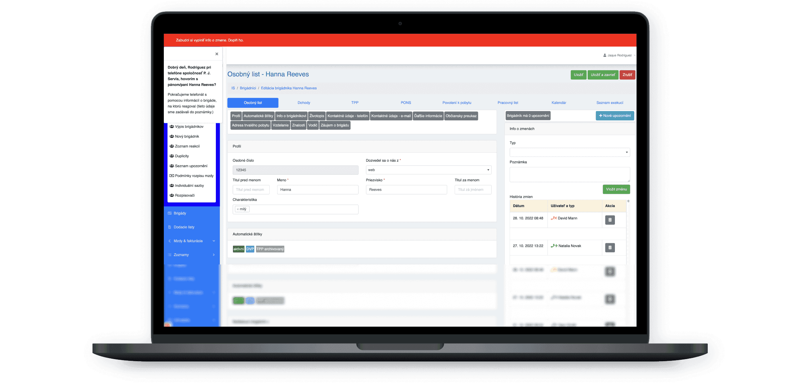The width and height of the screenshot is (801, 387).
Task: Open the Typ dropdown in Info o zmenách
Action: point(569,152)
